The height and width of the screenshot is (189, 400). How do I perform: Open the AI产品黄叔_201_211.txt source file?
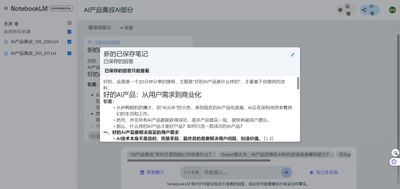point(33,53)
